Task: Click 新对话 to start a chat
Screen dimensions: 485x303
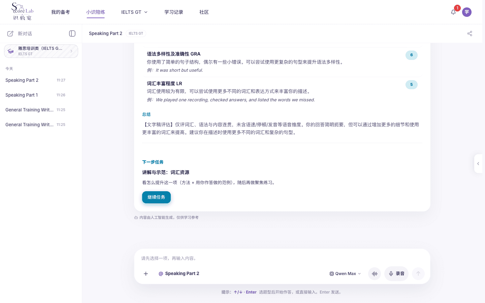Action: point(25,34)
